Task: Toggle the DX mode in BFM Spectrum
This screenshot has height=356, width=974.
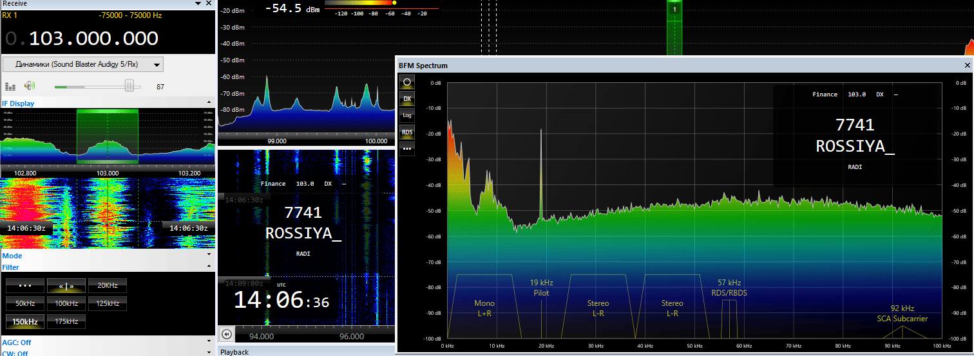Action: click(x=407, y=99)
